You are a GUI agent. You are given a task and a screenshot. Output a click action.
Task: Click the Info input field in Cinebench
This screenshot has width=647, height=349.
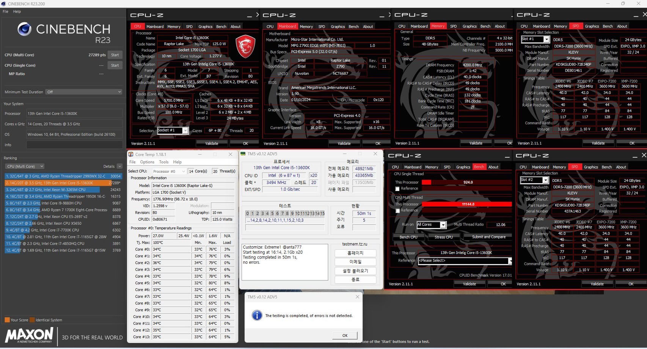(74, 145)
